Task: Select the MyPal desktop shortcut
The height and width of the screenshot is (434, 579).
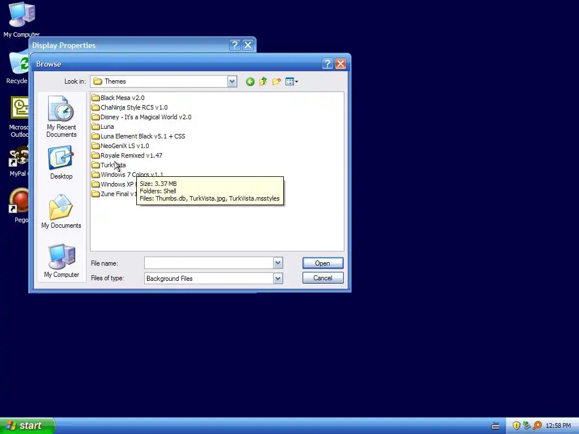Action: 19,161
